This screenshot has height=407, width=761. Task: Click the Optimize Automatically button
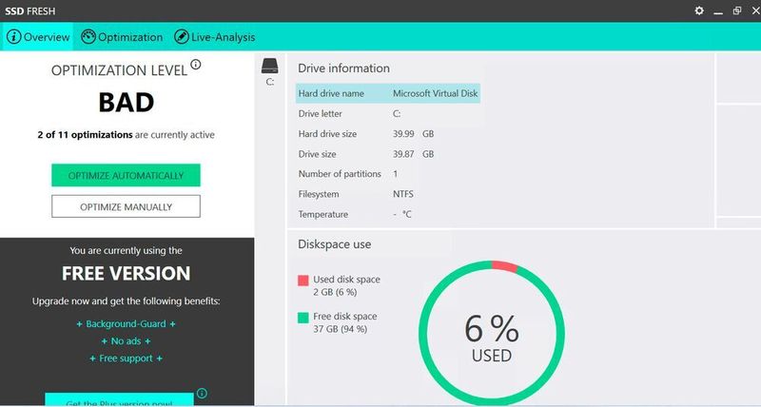coord(126,175)
